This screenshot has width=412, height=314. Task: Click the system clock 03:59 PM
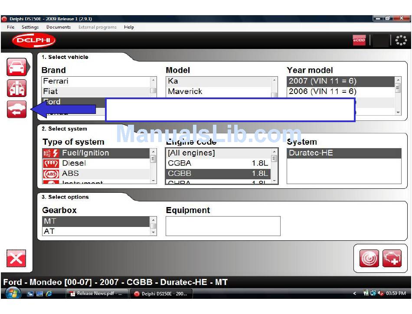point(396,293)
